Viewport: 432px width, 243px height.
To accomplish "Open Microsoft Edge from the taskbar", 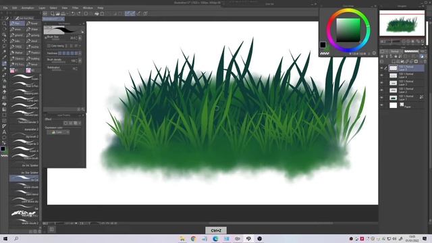I will [x=215, y=238].
